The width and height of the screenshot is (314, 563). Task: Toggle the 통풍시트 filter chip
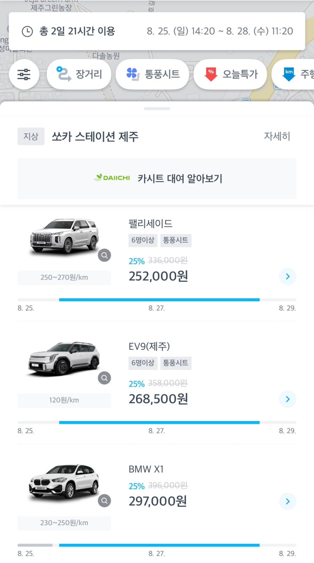pos(152,74)
